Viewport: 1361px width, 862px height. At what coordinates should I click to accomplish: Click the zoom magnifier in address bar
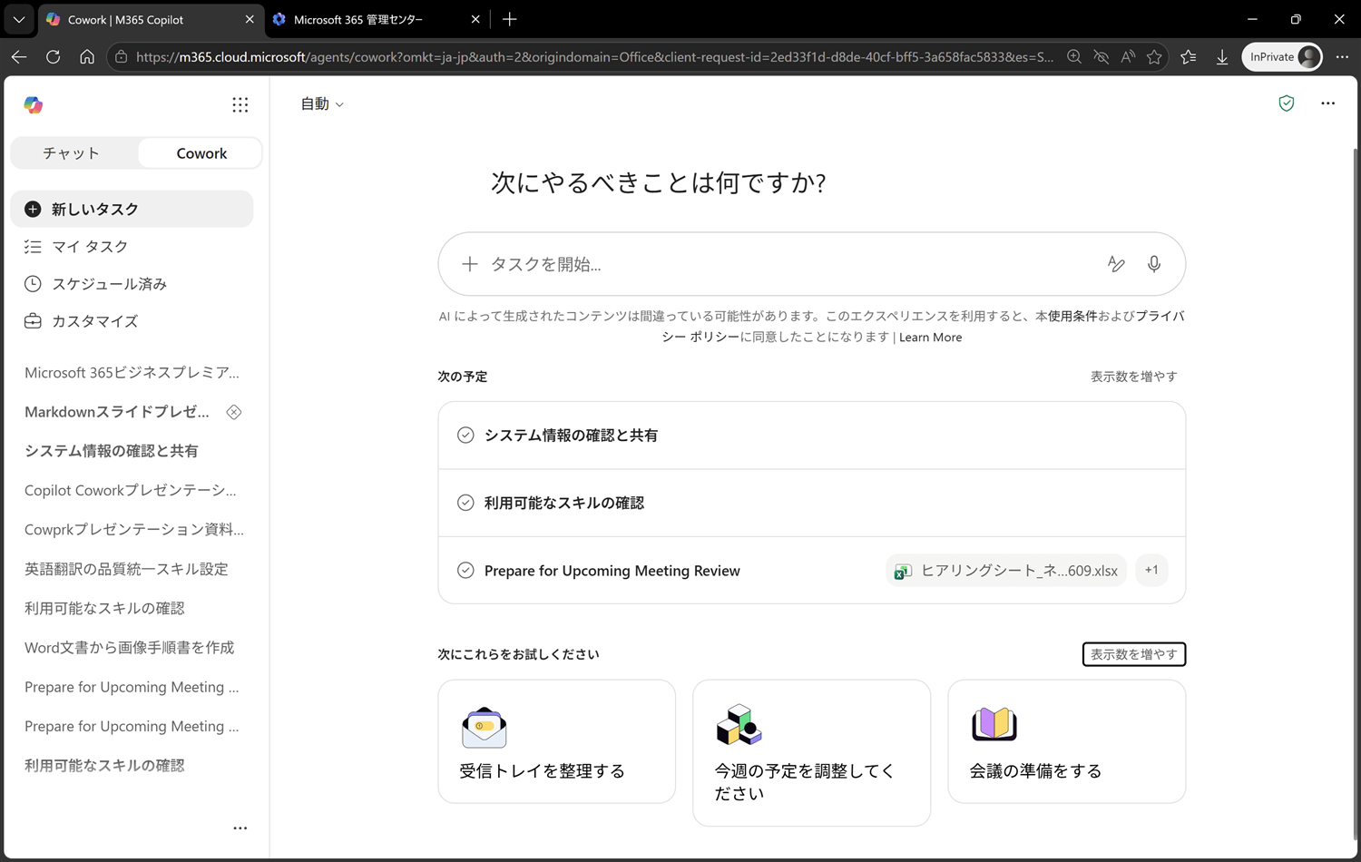pos(1074,57)
